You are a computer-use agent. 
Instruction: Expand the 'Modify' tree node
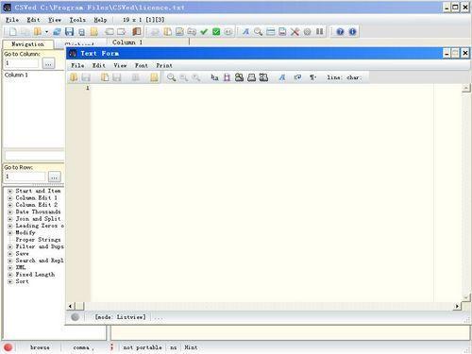pos(9,233)
